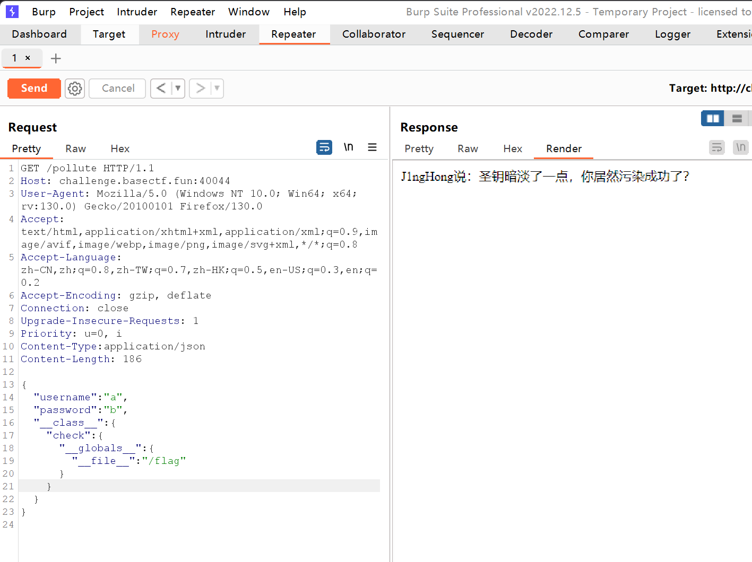Image resolution: width=752 pixels, height=562 pixels.
Task: Toggle word wrap in Response panel
Action: 717,147
